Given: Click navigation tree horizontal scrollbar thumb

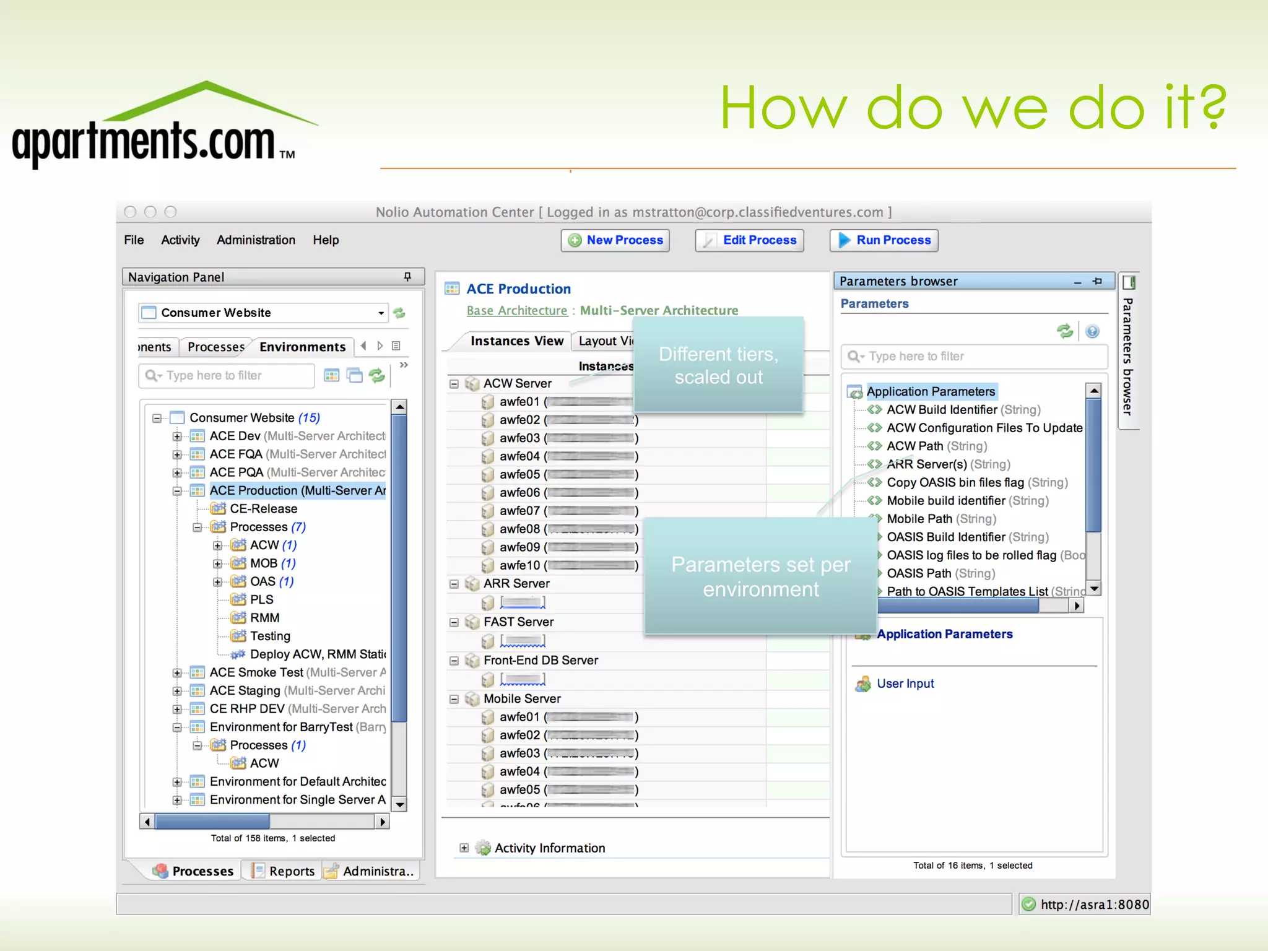Looking at the screenshot, I should [212, 822].
